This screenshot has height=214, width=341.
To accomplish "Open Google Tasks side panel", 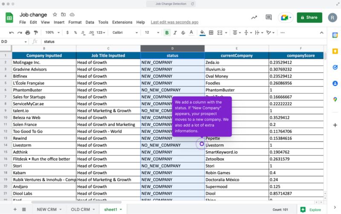I will 335,67.
